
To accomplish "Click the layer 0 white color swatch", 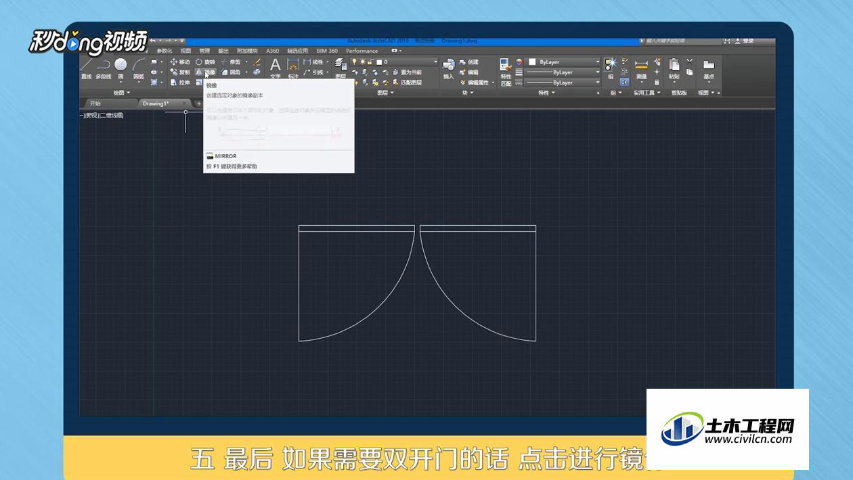I will 379,62.
